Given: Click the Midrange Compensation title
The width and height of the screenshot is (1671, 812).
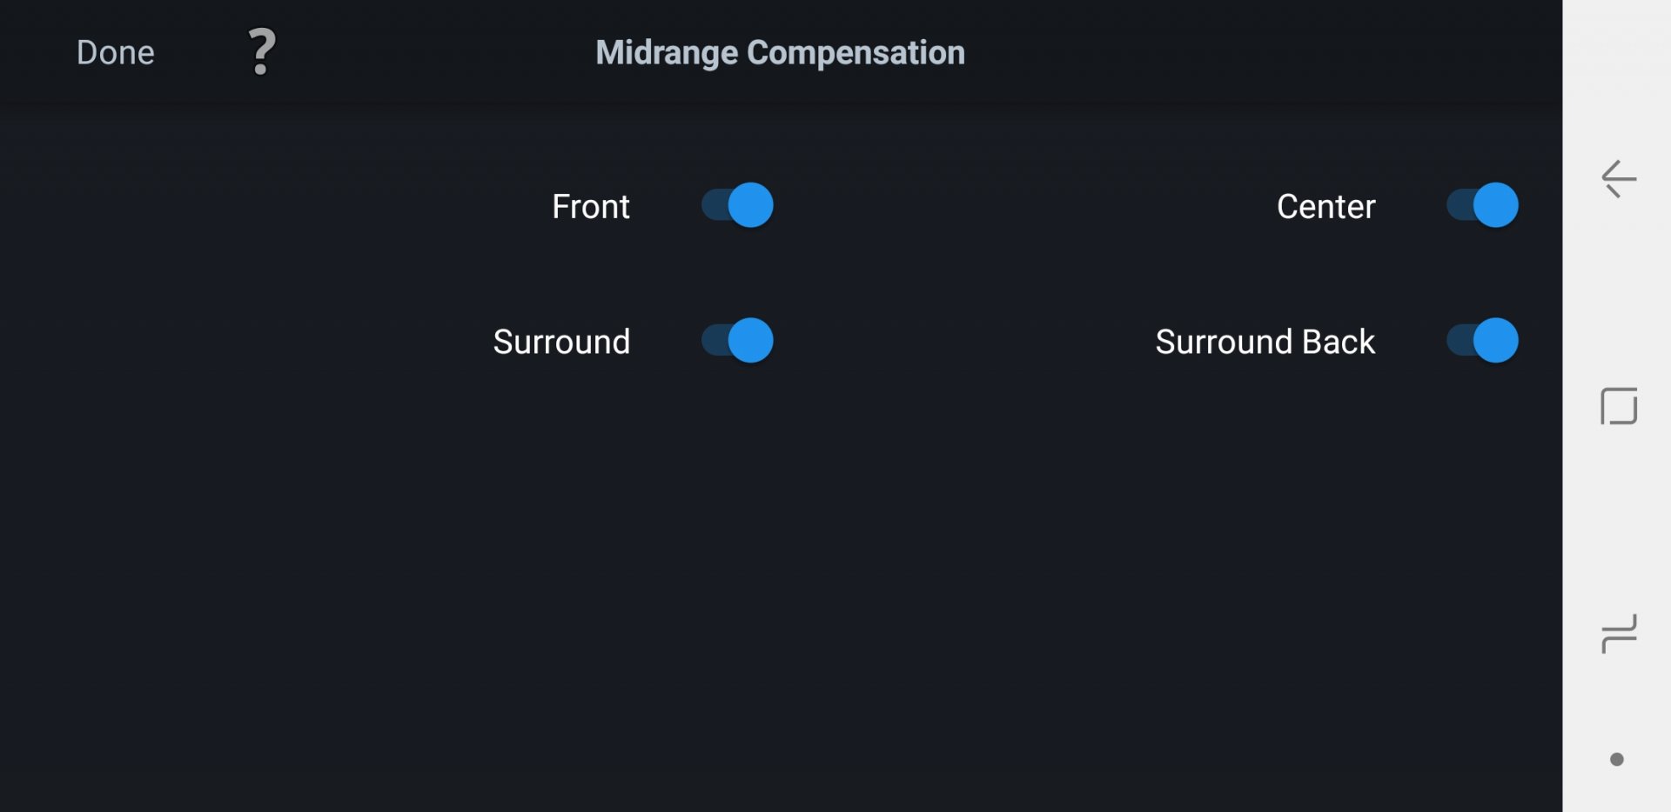Looking at the screenshot, I should click(780, 52).
